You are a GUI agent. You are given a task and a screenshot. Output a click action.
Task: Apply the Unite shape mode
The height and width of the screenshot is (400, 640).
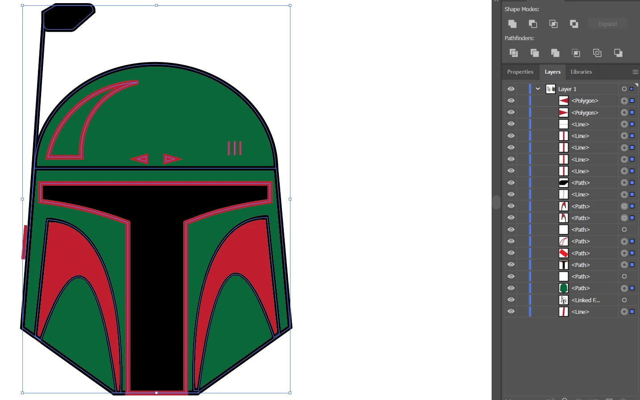(512, 24)
